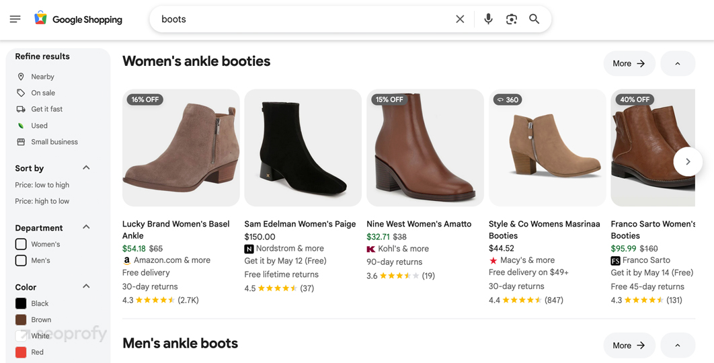Viewport: 714px width, 363px height.
Task: Click the Nearby location pin icon
Action: pyautogui.click(x=20, y=77)
